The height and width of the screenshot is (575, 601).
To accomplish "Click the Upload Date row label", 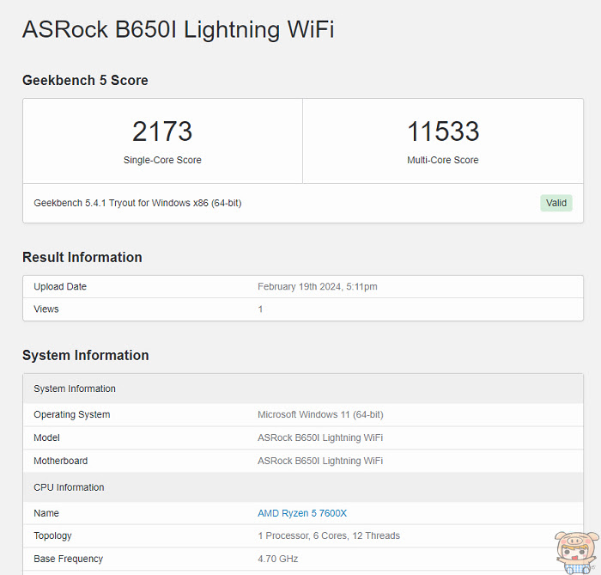I will point(60,286).
